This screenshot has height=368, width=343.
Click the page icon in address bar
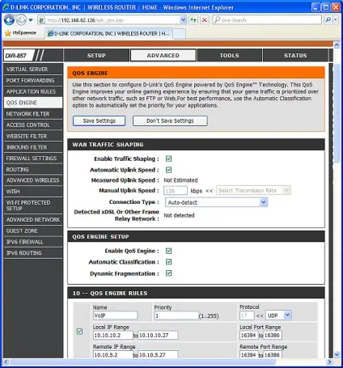point(42,20)
